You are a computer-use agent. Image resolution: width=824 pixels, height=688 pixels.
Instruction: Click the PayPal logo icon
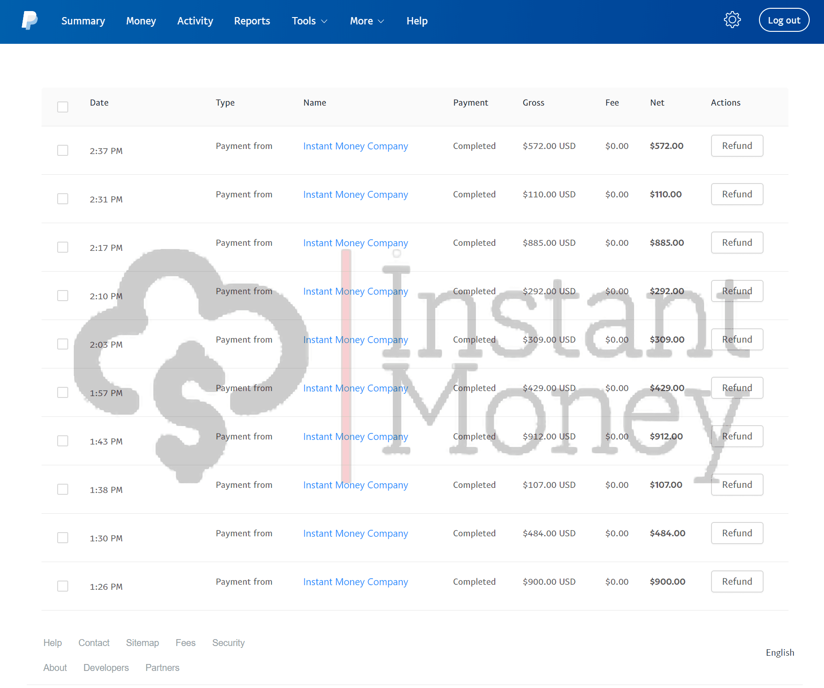[30, 21]
